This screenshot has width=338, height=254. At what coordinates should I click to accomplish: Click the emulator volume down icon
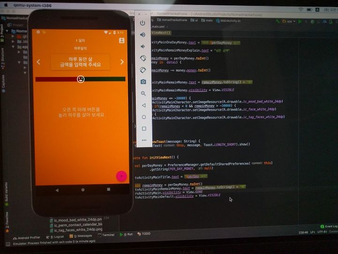pyautogui.click(x=143, y=47)
